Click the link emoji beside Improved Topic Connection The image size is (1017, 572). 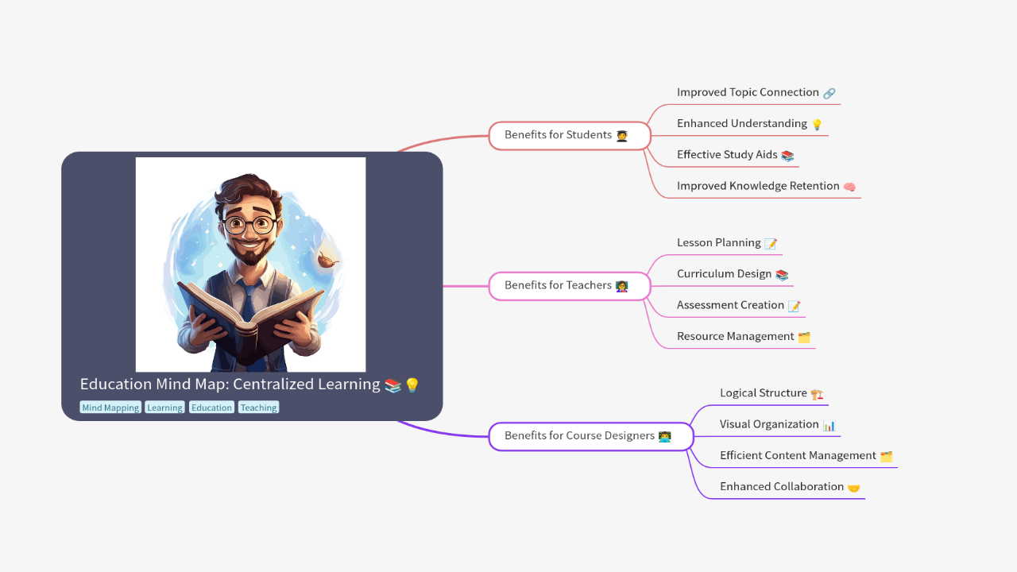[829, 93]
